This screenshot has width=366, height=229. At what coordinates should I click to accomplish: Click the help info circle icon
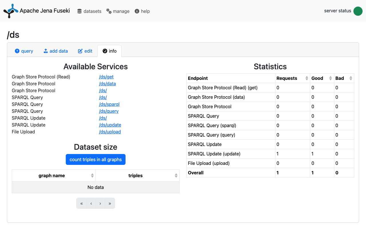pos(137,11)
